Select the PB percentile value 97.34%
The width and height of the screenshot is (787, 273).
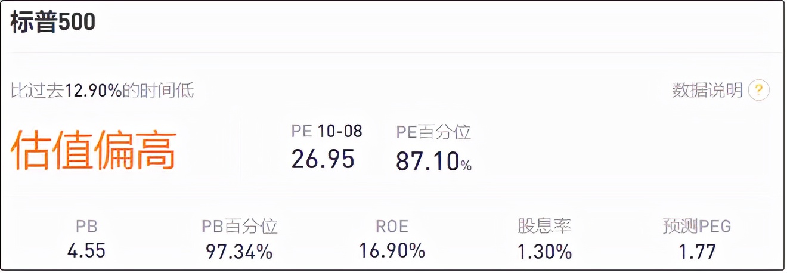click(240, 251)
